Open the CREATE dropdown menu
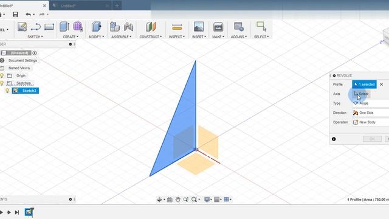Viewport: 389px width, 219px height. coord(71,36)
